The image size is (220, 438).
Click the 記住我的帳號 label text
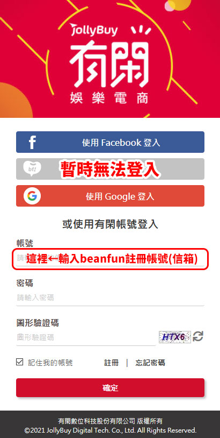(50, 363)
